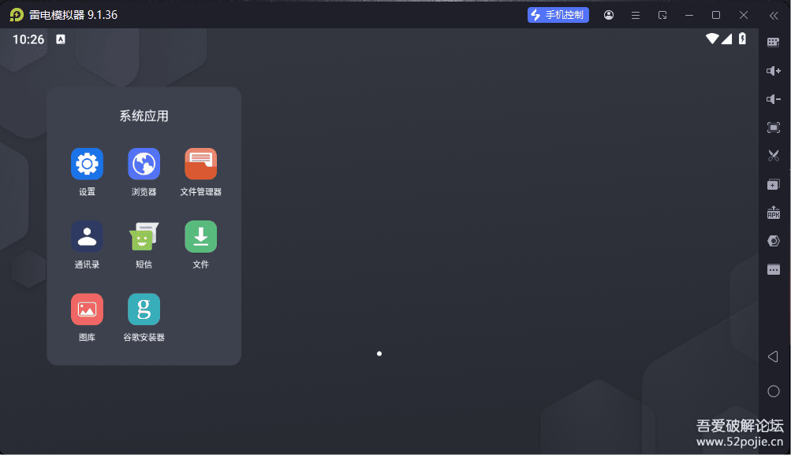
Task: Minimize the emulator window
Action: point(689,16)
